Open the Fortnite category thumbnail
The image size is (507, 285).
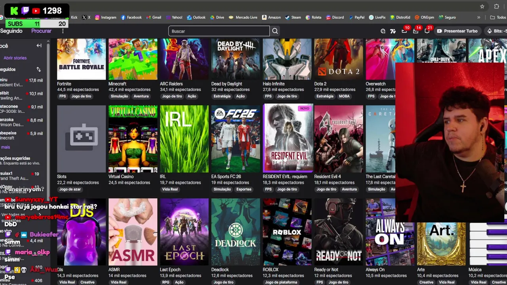81,59
